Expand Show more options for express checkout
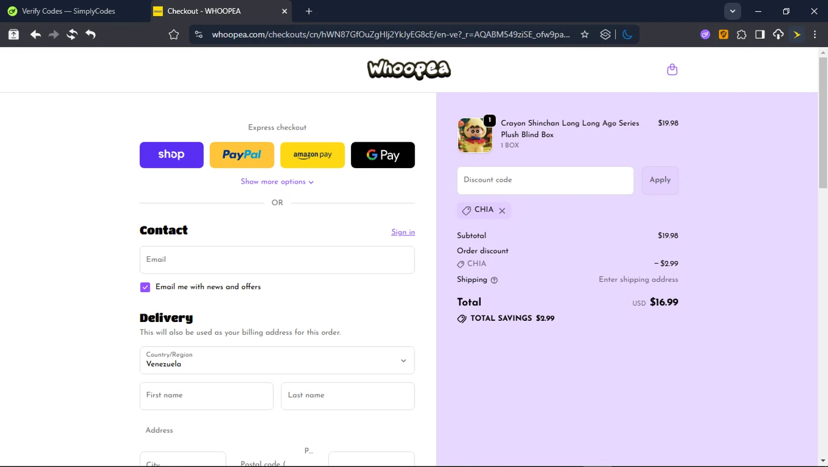The width and height of the screenshot is (828, 467). pos(277,181)
